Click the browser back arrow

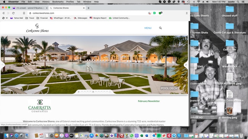pos(3,13)
